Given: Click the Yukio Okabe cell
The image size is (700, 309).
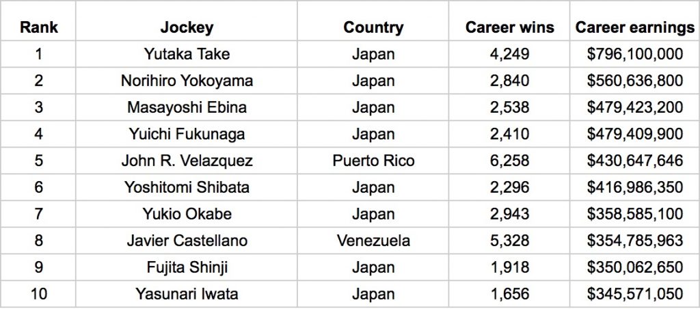Looking at the screenshot, I should point(187,214).
